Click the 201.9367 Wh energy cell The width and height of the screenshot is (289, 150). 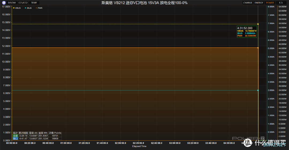[43, 136]
